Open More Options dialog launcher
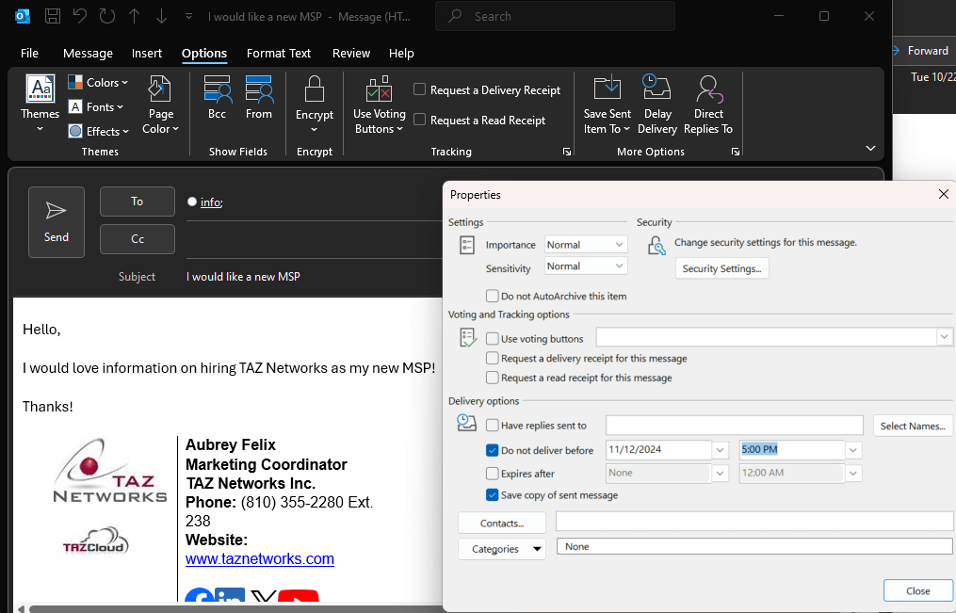 click(736, 152)
